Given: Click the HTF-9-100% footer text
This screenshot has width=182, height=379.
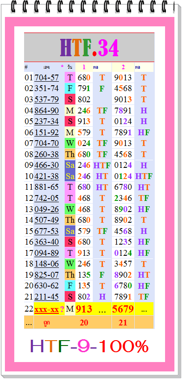Looking at the screenshot, I should point(89,346).
